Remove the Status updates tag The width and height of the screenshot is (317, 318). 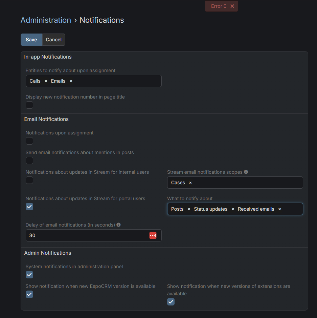(x=233, y=209)
